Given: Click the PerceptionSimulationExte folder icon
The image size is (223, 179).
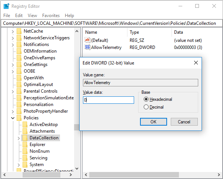Looking at the screenshot, I should tap(19, 98).
